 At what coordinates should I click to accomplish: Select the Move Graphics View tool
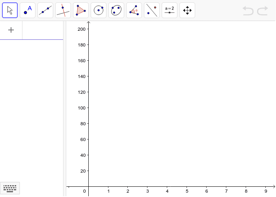point(187,10)
